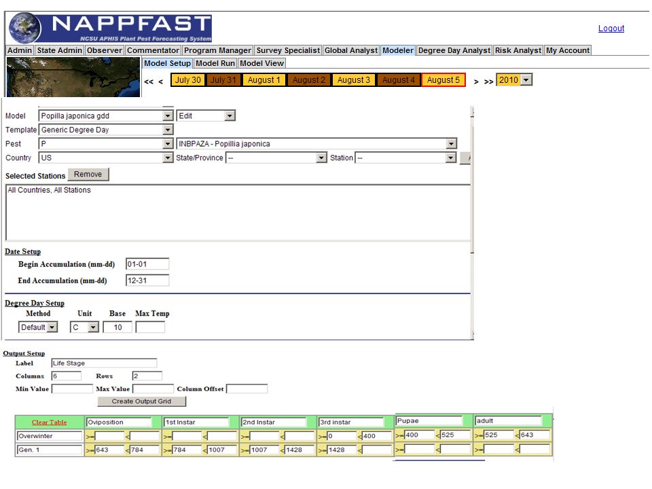Go to the Commentator tab
This screenshot has width=652, height=489.
pos(153,50)
